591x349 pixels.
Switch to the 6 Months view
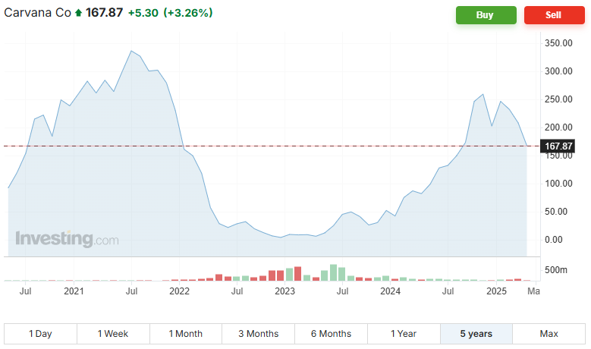point(331,334)
